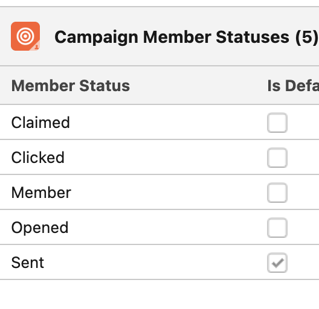Open the Campaign Member Statuses related list
This screenshot has width=319, height=309.
[x=172, y=37]
